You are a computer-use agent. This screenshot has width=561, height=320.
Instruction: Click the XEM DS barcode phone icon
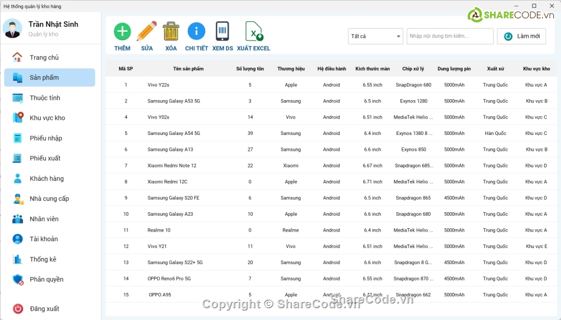(x=222, y=31)
